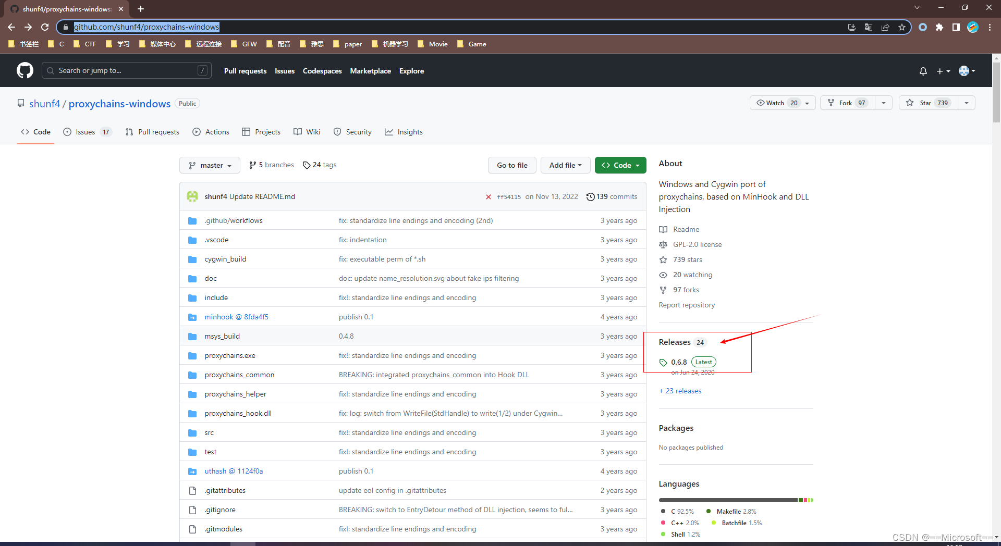
Task: Click the translate page icon
Action: coord(869,27)
